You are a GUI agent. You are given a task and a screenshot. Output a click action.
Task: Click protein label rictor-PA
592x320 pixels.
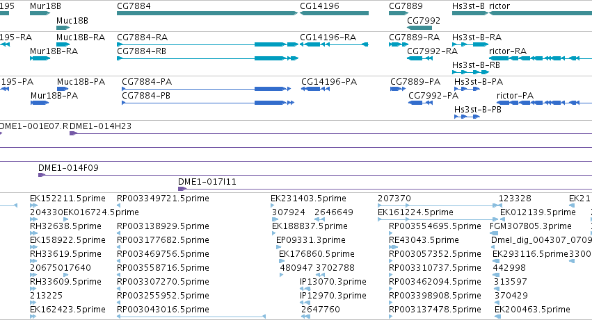pos(515,96)
